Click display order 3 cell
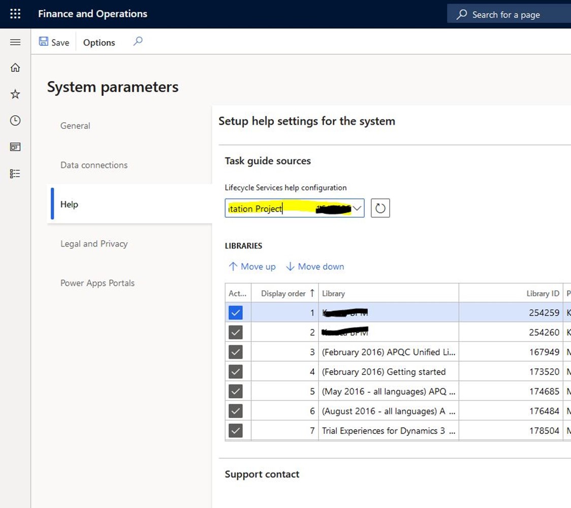Image resolution: width=571 pixels, height=508 pixels. (x=285, y=352)
